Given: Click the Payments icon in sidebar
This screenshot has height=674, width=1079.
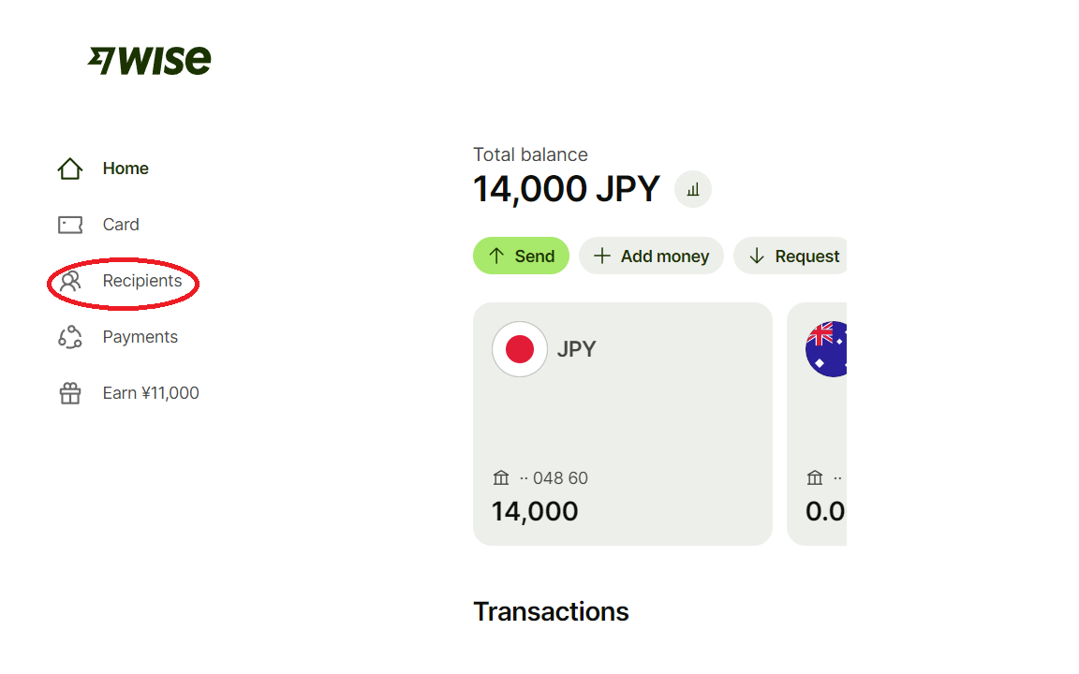Looking at the screenshot, I should click(70, 337).
